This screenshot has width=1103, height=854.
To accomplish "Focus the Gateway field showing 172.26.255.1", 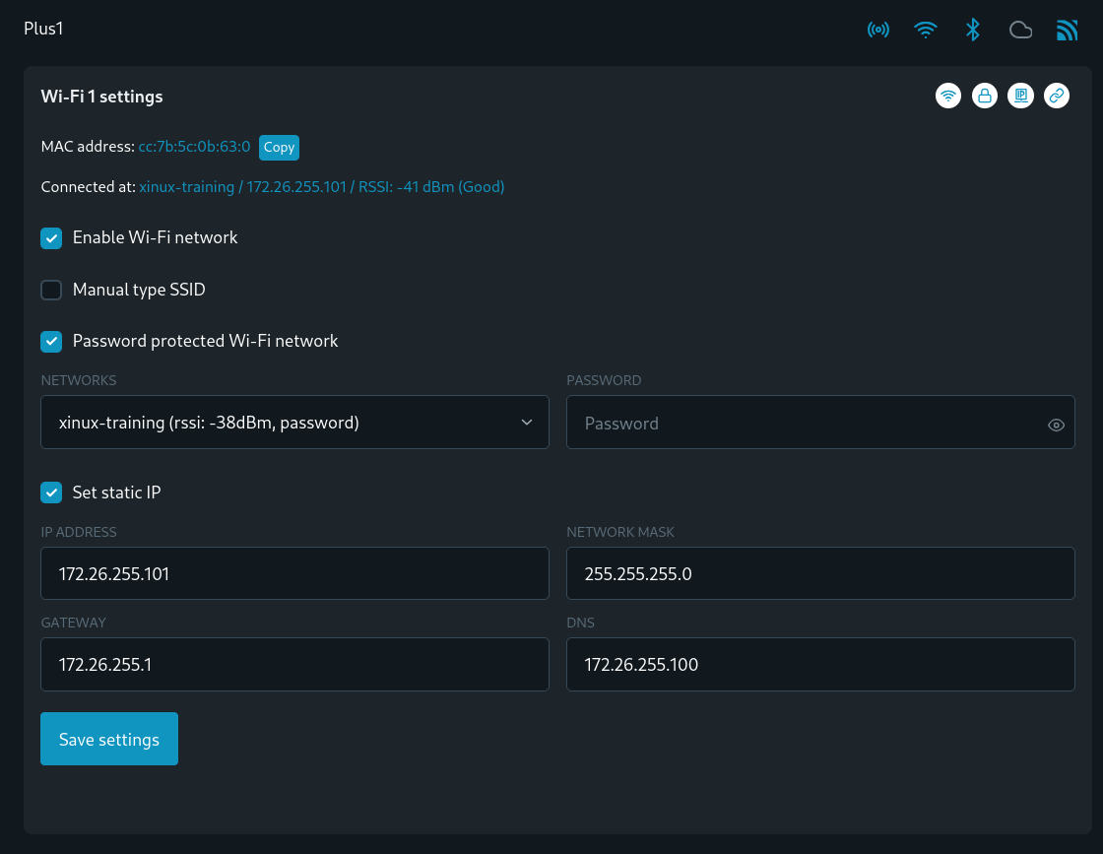I will tap(294, 665).
